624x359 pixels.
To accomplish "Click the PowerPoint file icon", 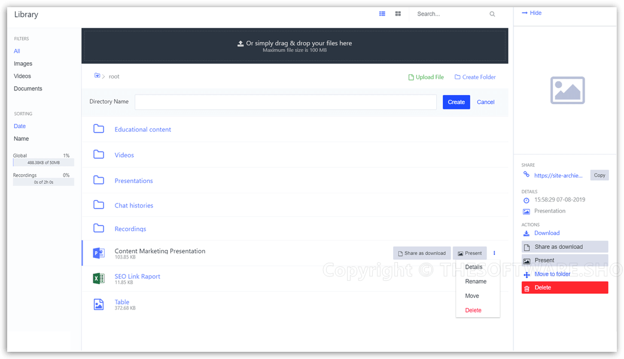I will click(x=99, y=253).
